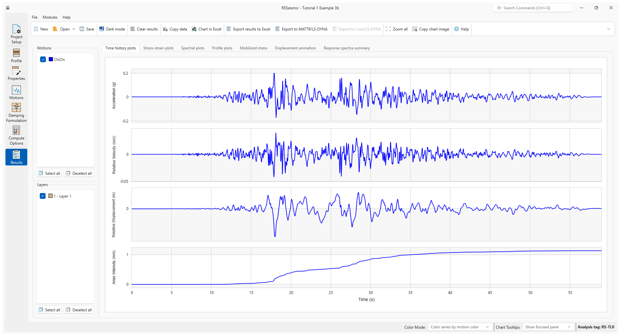621x336 pixels.
Task: Expand the toolbar overflow chevron
Action: [608, 29]
